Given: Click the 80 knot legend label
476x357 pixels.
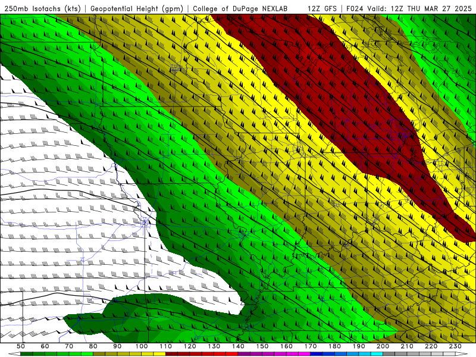Looking at the screenshot, I should [x=93, y=346].
